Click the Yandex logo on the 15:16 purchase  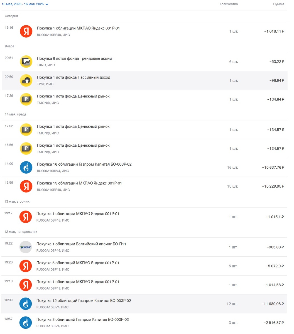click(26, 31)
